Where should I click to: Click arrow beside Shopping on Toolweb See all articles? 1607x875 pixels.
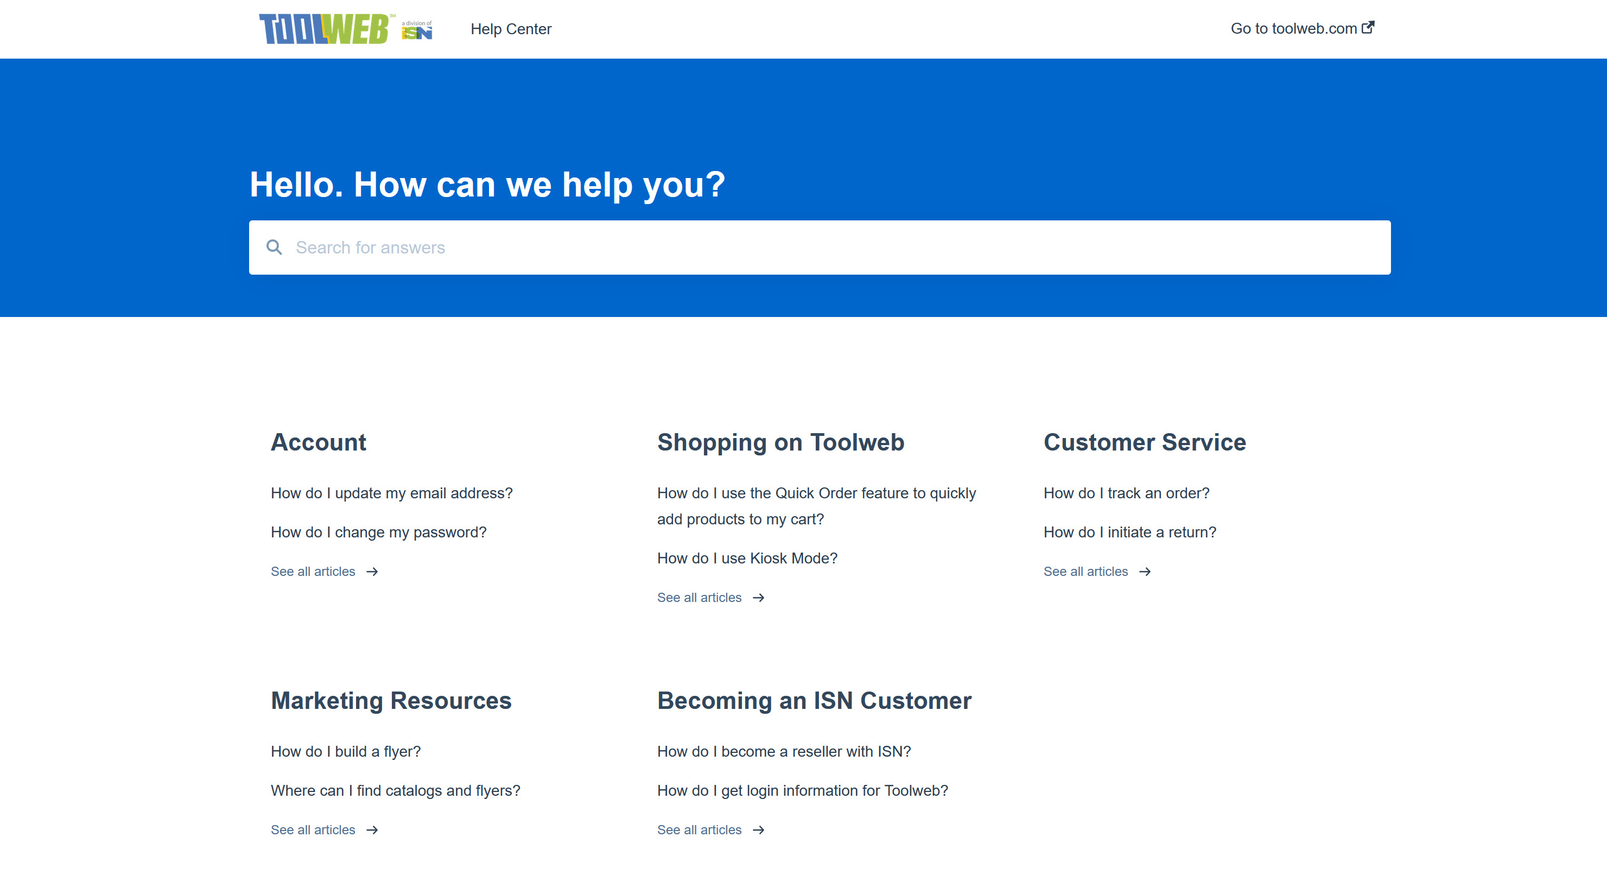pyautogui.click(x=759, y=598)
